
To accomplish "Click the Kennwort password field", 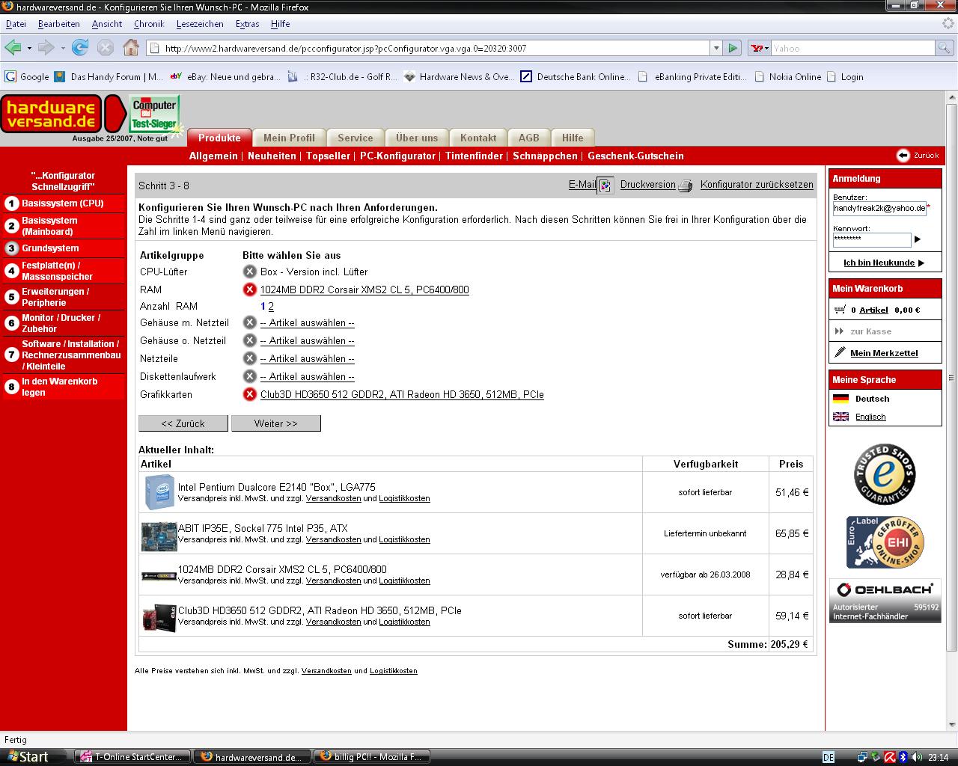I will (872, 239).
